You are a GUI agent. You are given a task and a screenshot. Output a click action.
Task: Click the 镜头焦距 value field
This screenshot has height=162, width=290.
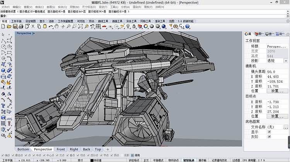tap(277, 72)
